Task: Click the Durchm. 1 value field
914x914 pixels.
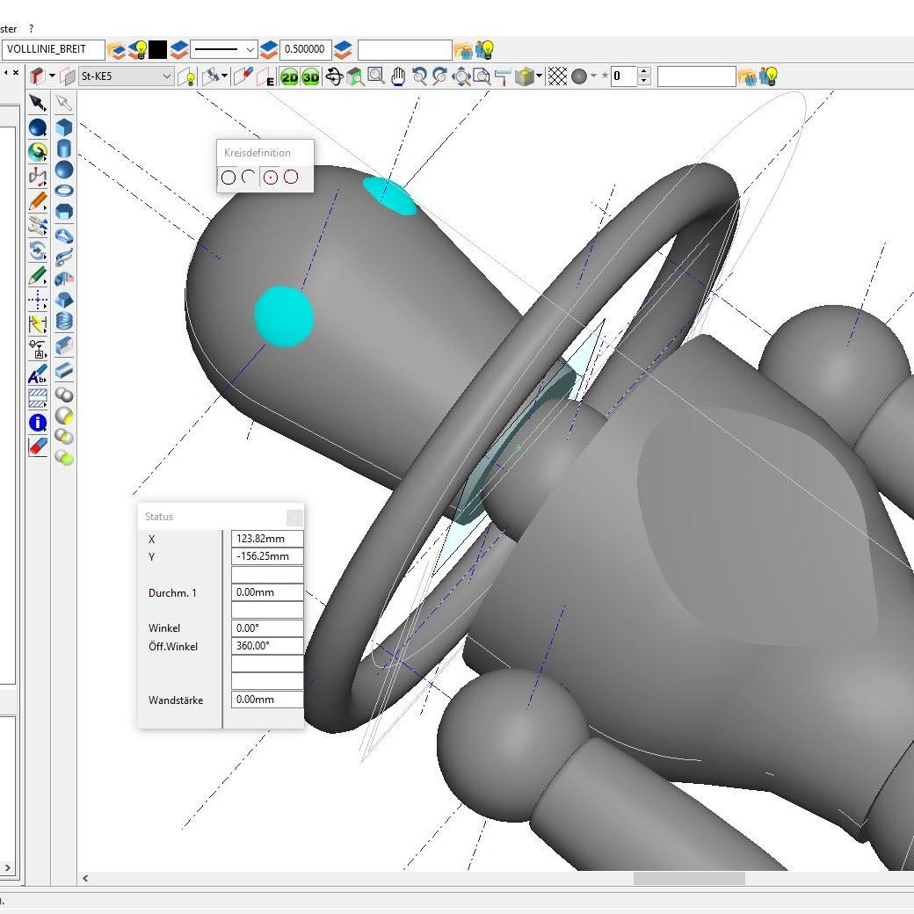Action: click(x=267, y=592)
